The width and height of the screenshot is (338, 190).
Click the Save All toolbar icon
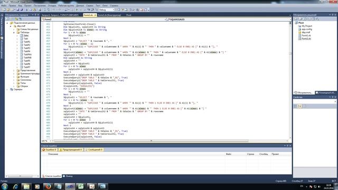(22, 9)
